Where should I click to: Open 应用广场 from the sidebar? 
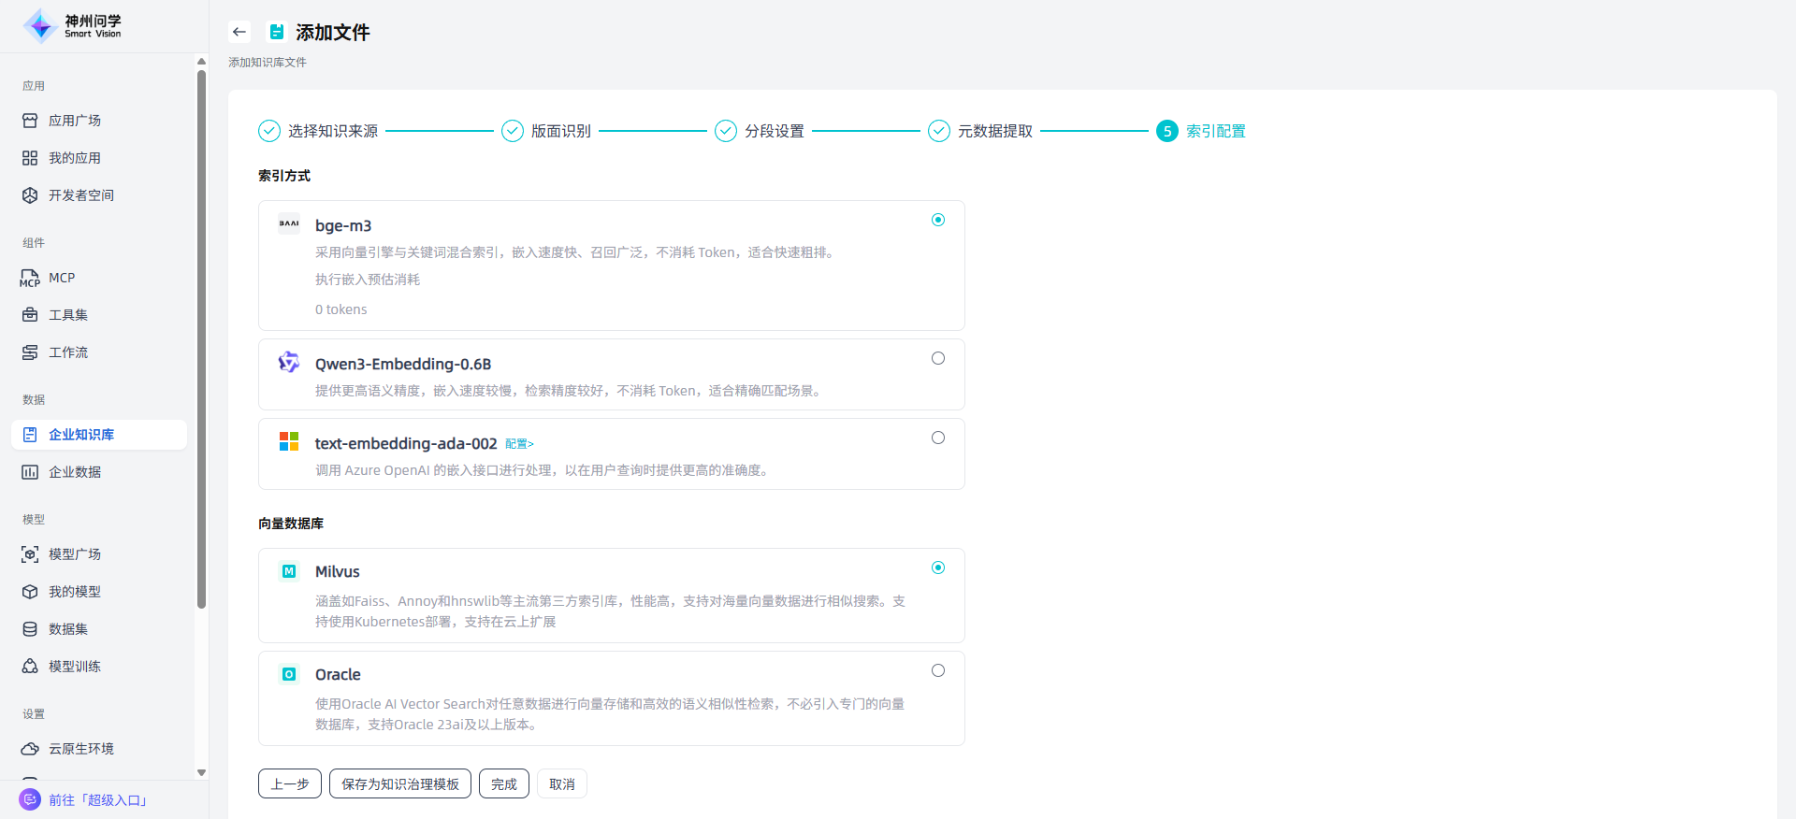pyautogui.click(x=74, y=121)
